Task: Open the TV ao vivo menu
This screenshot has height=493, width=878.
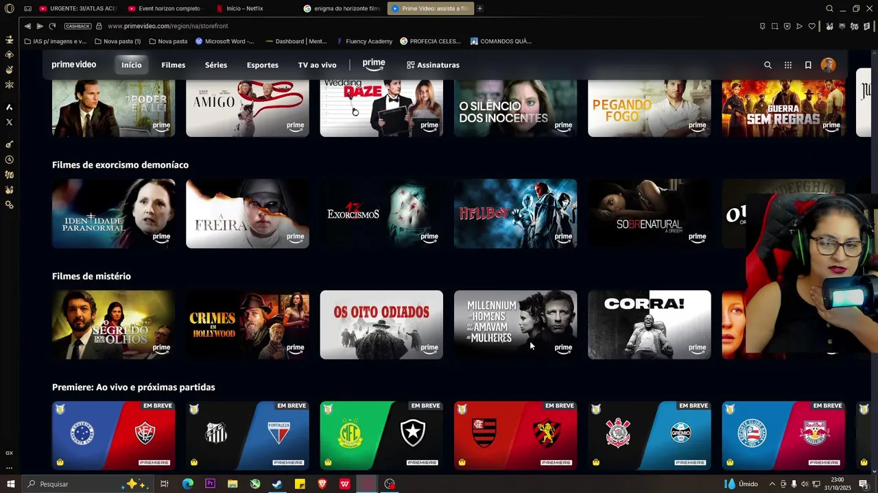Action: pos(317,65)
